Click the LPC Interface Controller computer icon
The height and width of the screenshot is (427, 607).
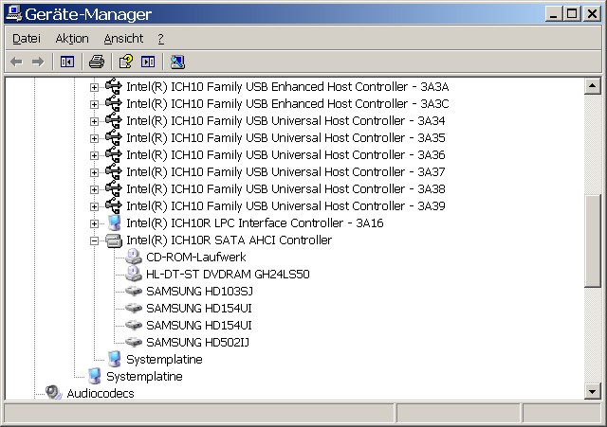tap(114, 222)
